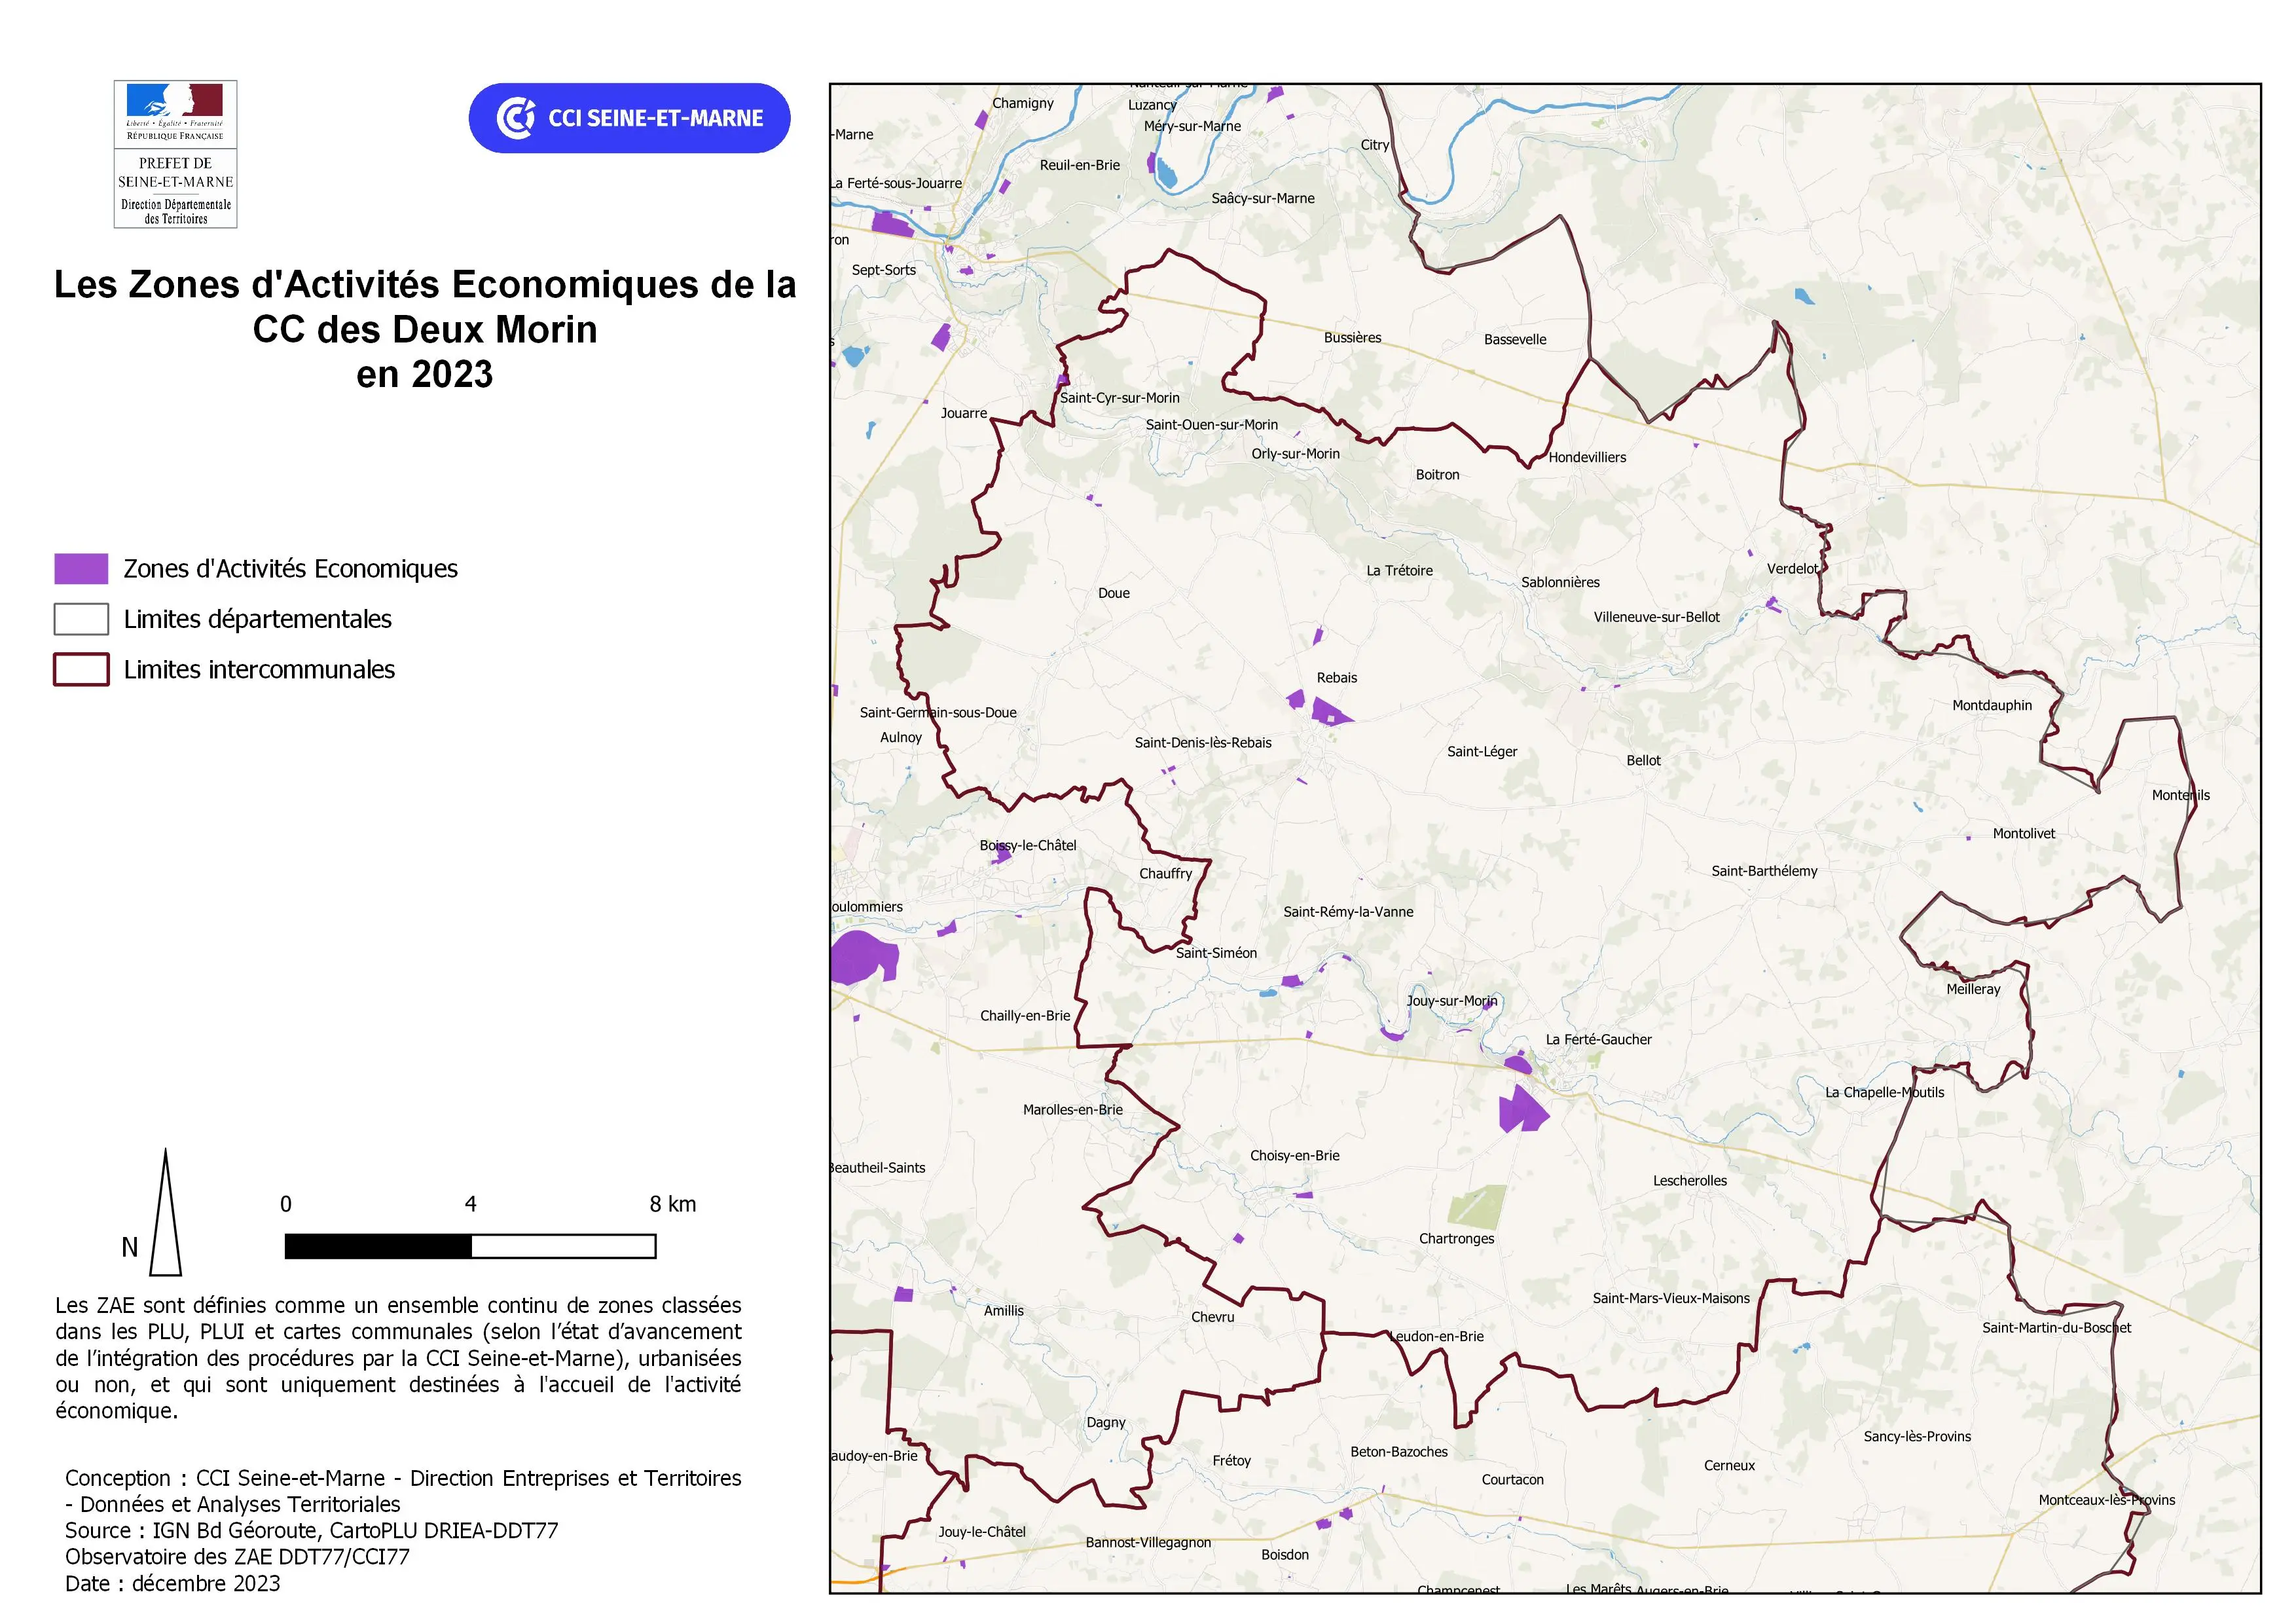
Task: Click the 'Meilleray' label
Action: 1973,990
